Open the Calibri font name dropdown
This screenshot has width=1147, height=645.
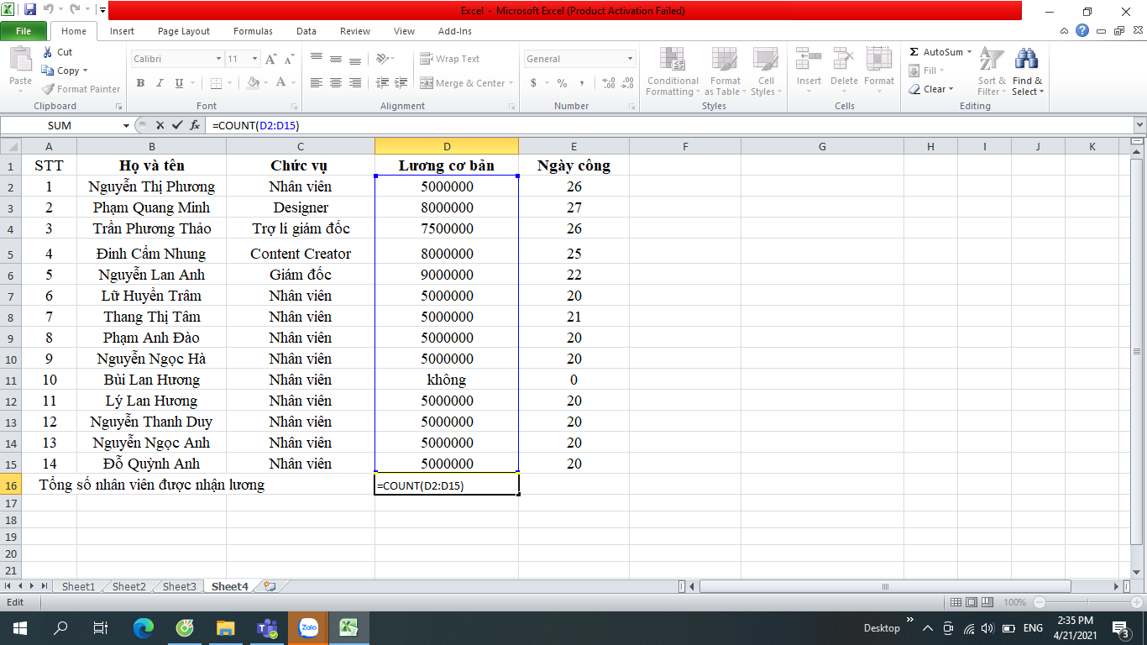coord(219,59)
